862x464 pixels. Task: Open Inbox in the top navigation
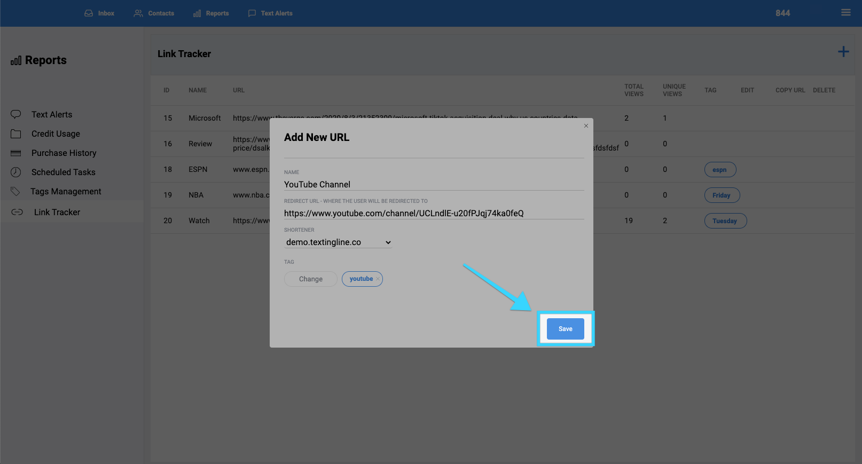(106, 13)
